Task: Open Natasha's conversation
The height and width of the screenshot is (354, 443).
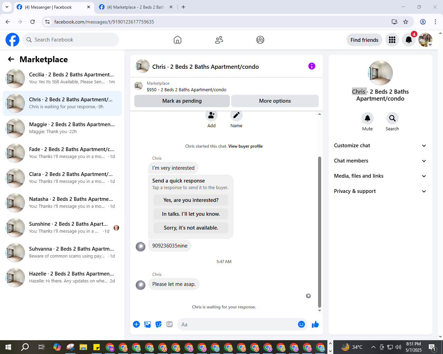Action: (62, 203)
